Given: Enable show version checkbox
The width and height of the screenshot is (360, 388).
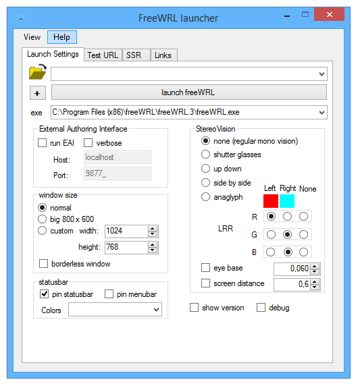Looking at the screenshot, I should 195,307.
